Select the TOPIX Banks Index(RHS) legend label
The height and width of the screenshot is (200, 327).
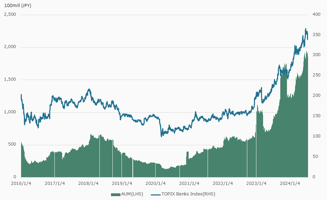click(189, 194)
